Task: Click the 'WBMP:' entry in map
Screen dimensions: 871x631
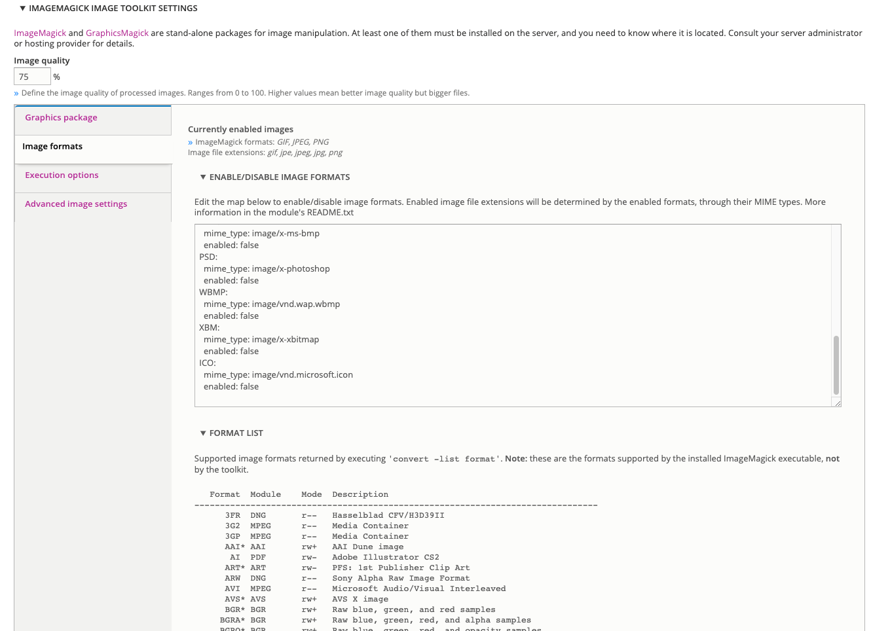Action: pos(213,293)
